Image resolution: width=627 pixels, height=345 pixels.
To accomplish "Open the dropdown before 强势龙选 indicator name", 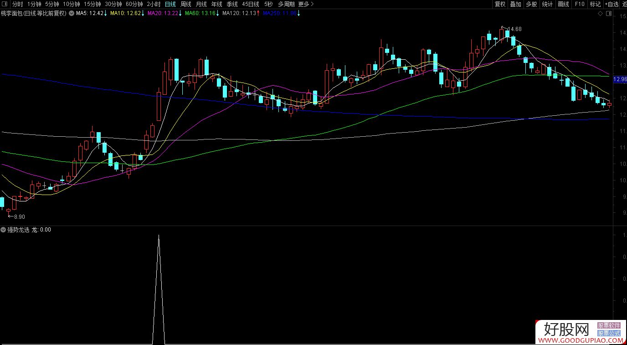I will (4, 230).
